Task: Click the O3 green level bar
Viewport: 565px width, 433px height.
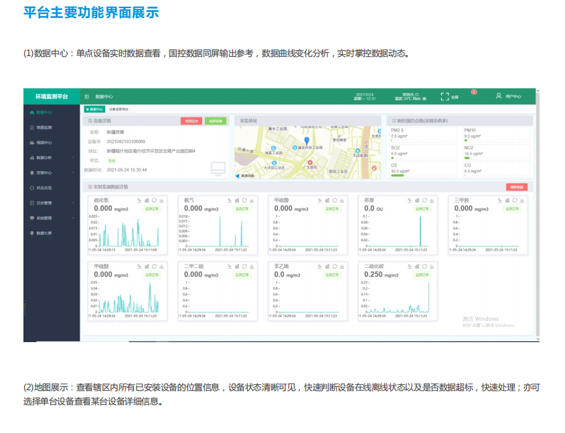Action: tap(398, 175)
